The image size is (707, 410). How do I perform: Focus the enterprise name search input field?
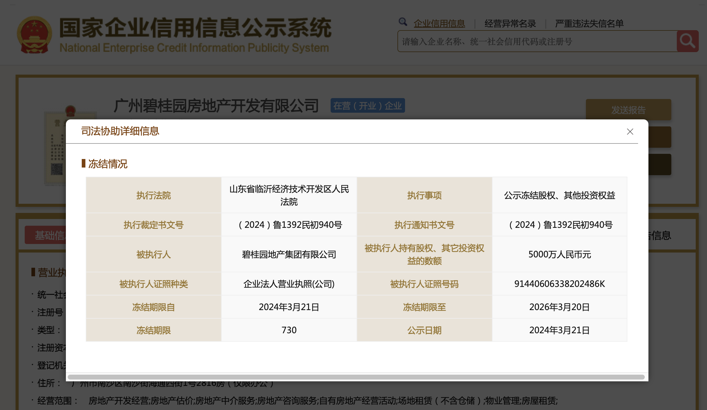point(537,41)
